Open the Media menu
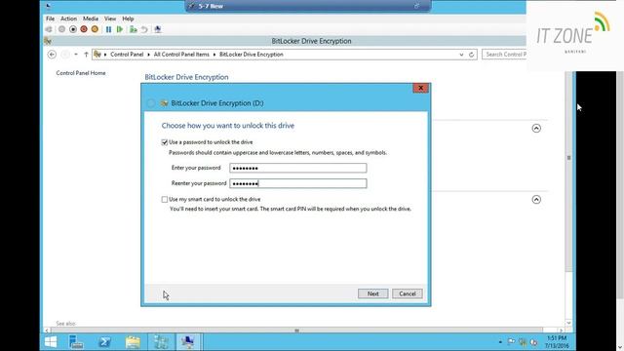This screenshot has height=351, width=624. pos(91,19)
